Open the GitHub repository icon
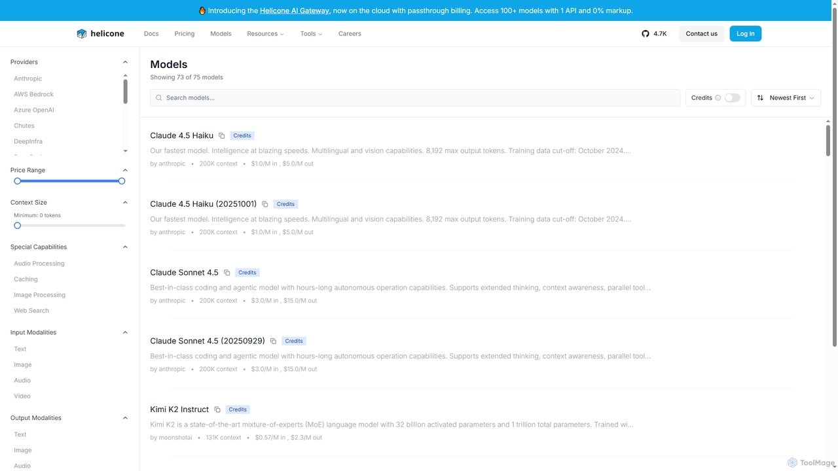This screenshot has width=838, height=471. (646, 33)
